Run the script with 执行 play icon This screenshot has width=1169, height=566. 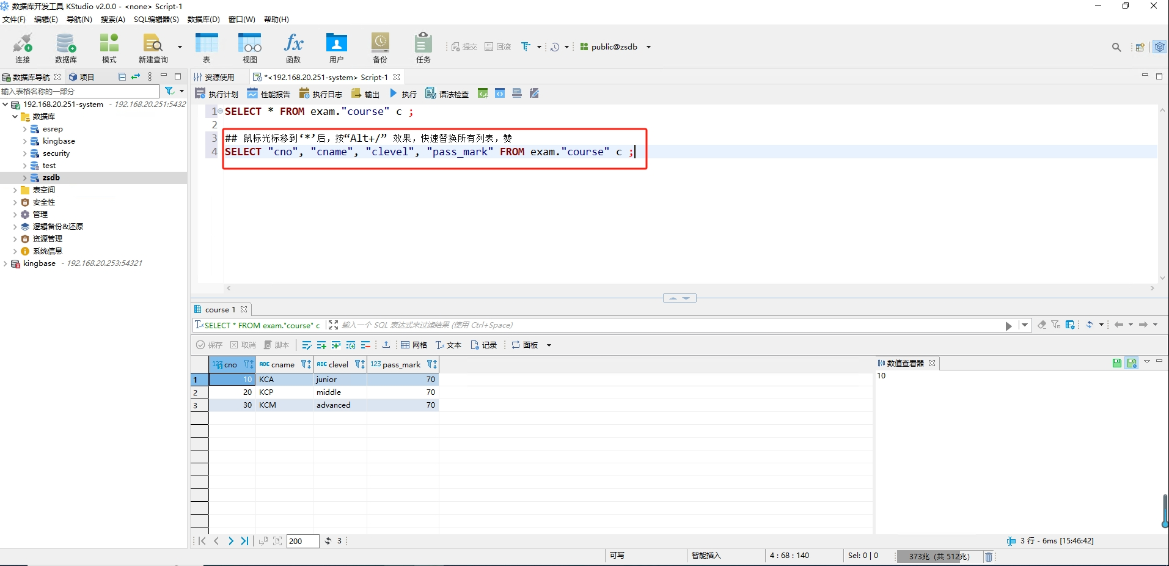[403, 94]
